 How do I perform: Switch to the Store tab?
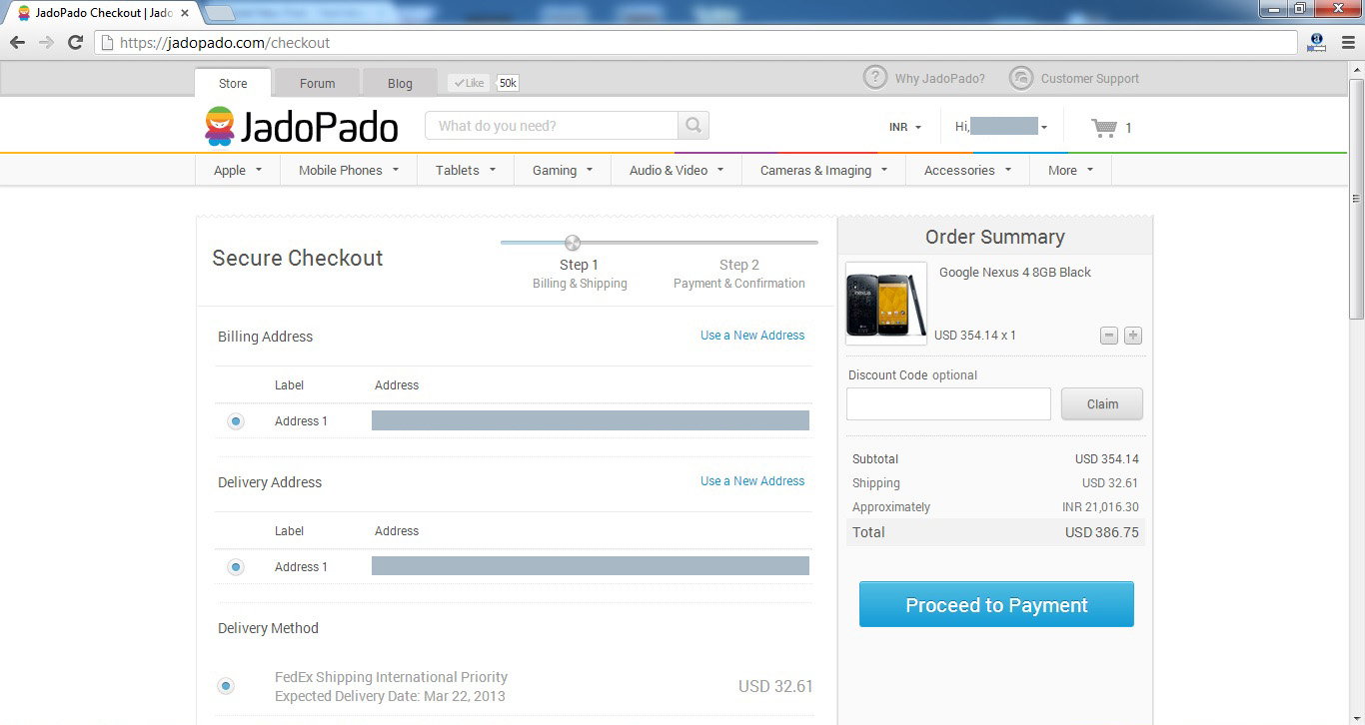click(233, 83)
